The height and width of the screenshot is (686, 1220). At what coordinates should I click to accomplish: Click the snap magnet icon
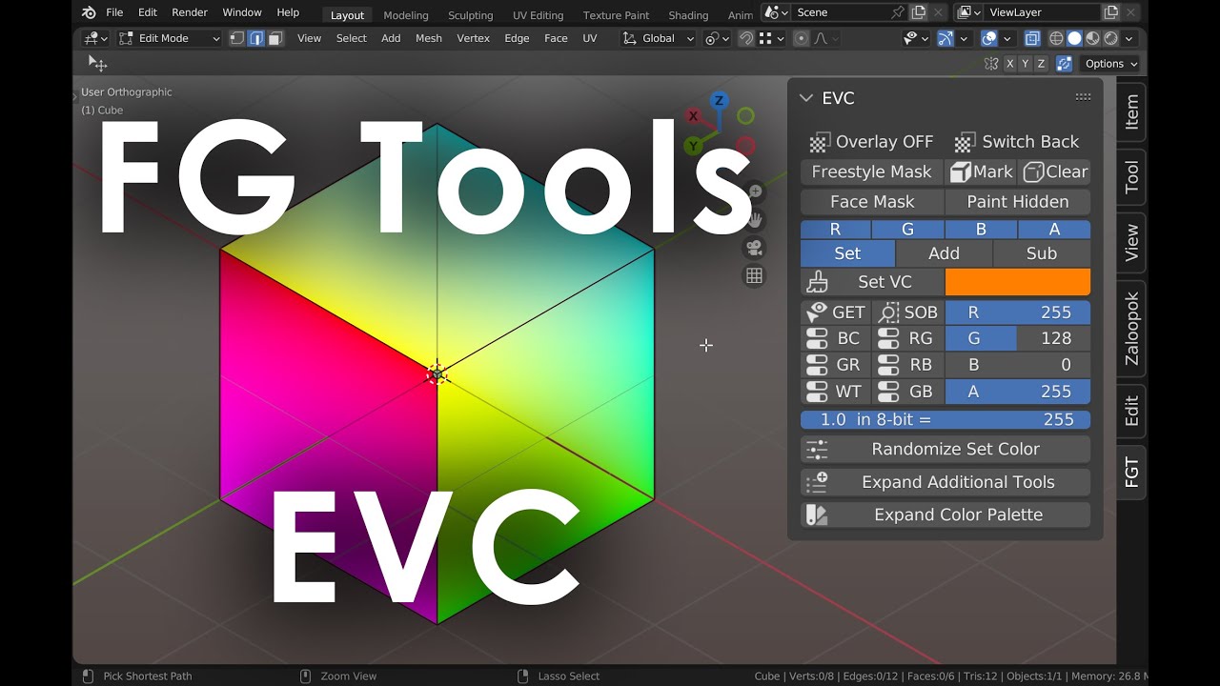point(747,38)
